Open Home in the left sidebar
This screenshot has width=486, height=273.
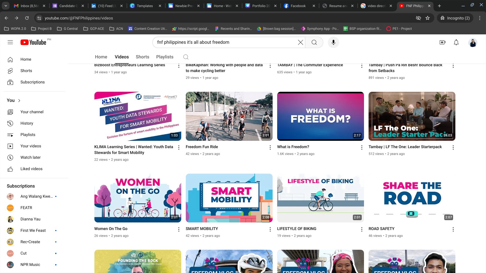(x=34, y=59)
